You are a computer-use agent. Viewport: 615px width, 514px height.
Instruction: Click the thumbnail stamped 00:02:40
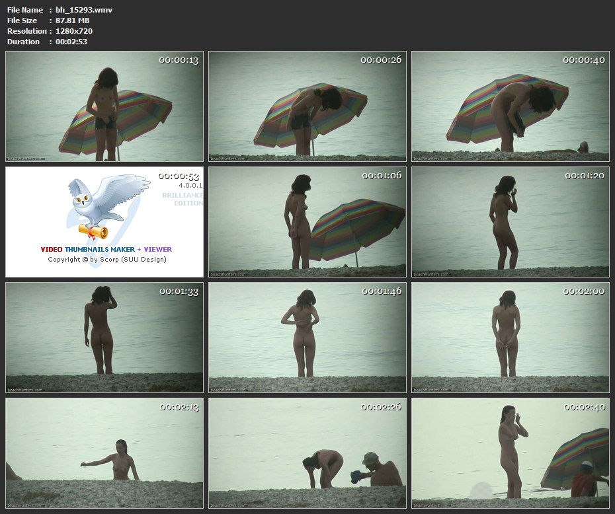pyautogui.click(x=510, y=453)
